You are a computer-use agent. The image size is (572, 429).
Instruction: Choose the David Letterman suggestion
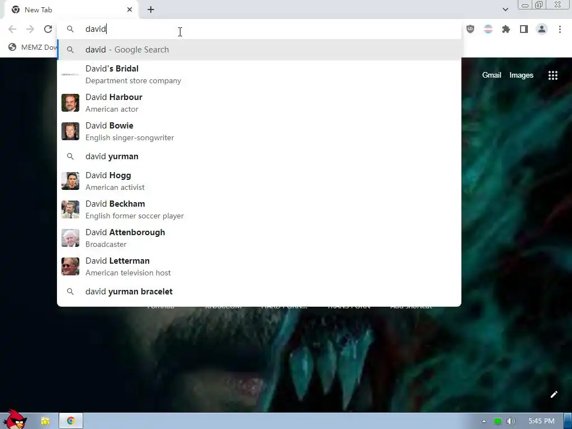(x=259, y=266)
